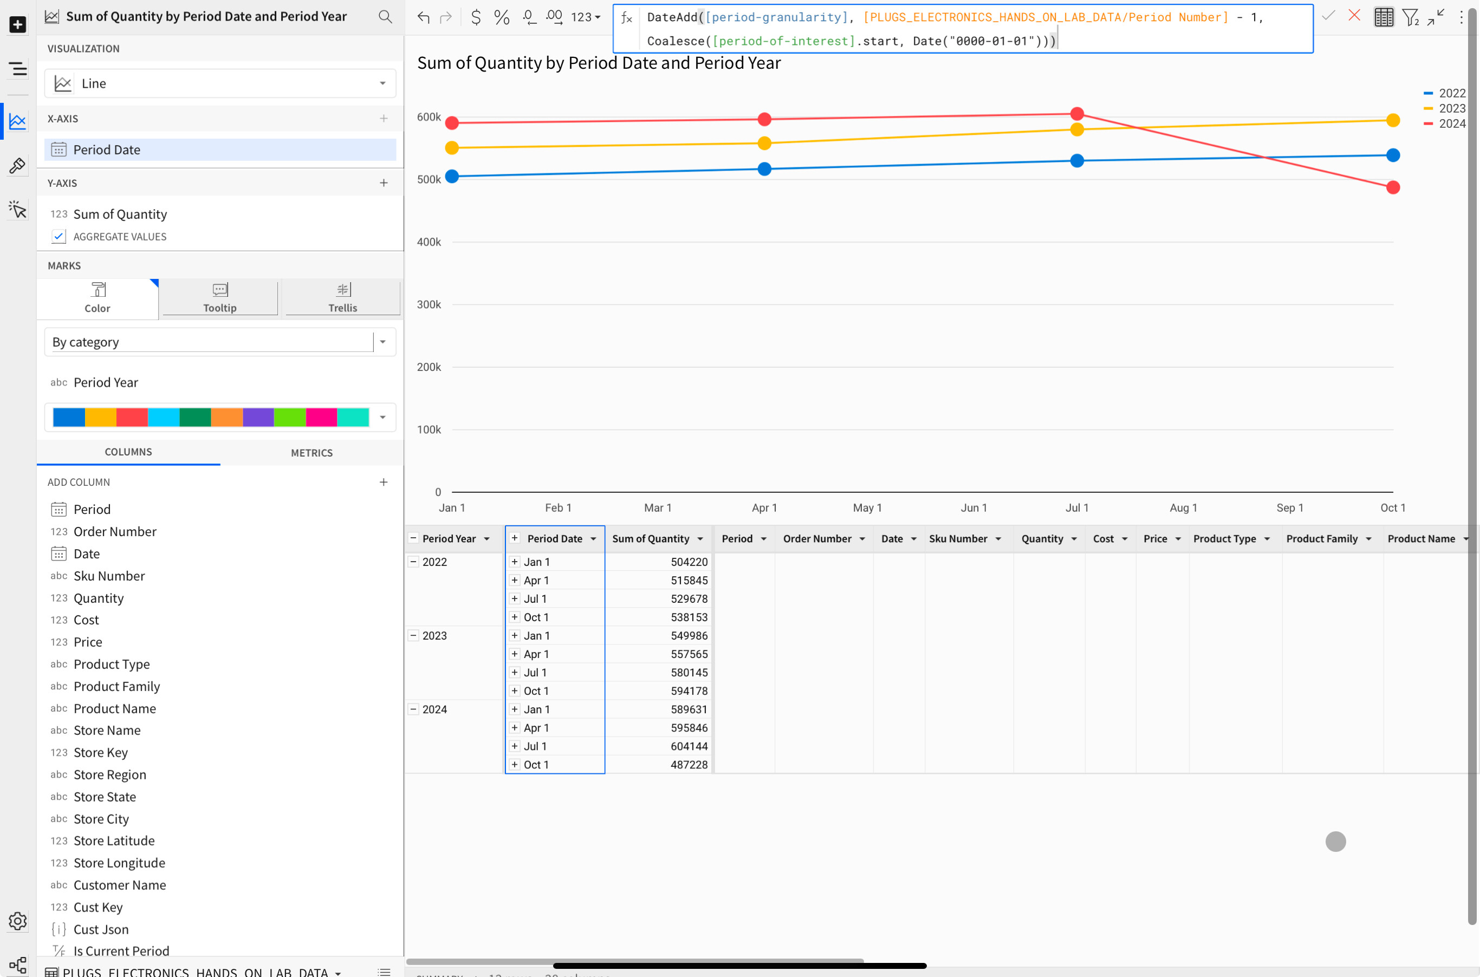Screen dimensions: 1480x977
Task: Open the Line visualization type dropdown
Action: coord(382,83)
